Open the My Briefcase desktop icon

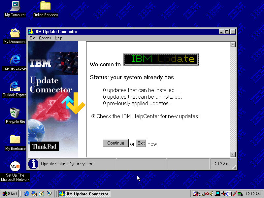pos(15,140)
